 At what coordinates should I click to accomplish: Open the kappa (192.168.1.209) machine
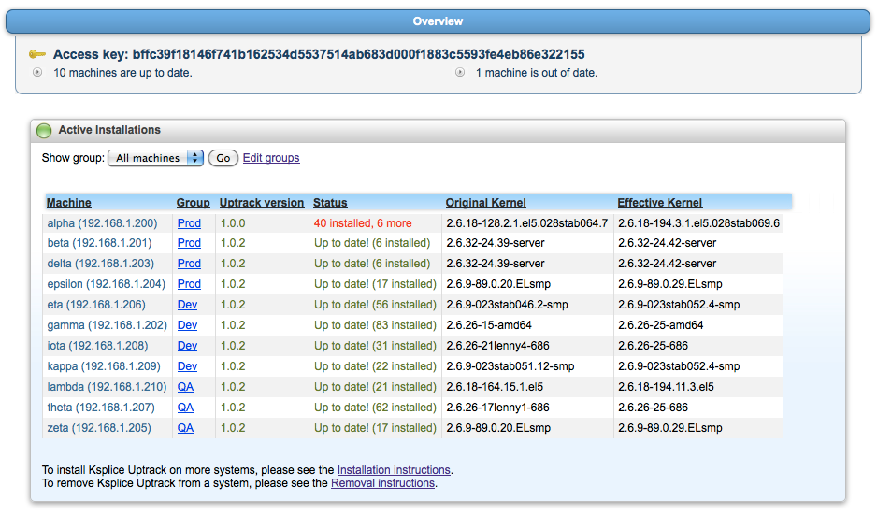point(104,366)
